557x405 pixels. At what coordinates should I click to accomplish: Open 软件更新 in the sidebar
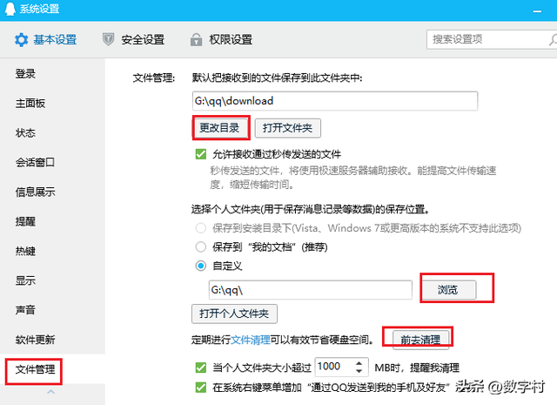[x=35, y=340]
